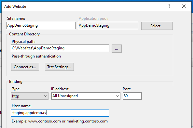This screenshot has width=193, height=128.
Task: Click the Binding group label
Action: [x=16, y=82]
